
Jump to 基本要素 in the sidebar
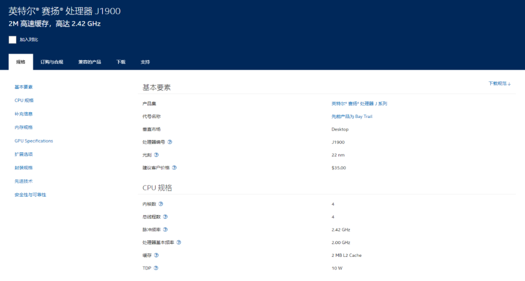[23, 87]
